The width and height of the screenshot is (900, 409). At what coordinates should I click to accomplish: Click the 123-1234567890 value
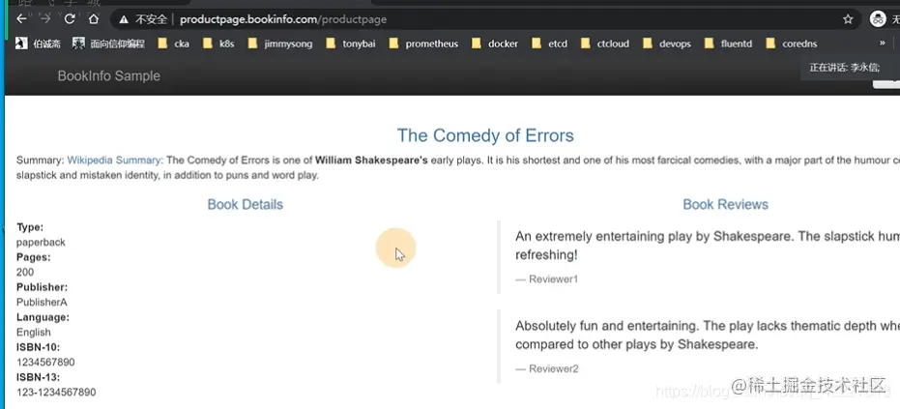tap(56, 393)
